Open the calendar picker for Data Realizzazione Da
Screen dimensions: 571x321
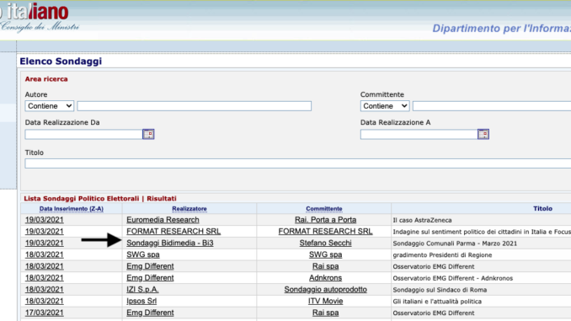coord(148,134)
